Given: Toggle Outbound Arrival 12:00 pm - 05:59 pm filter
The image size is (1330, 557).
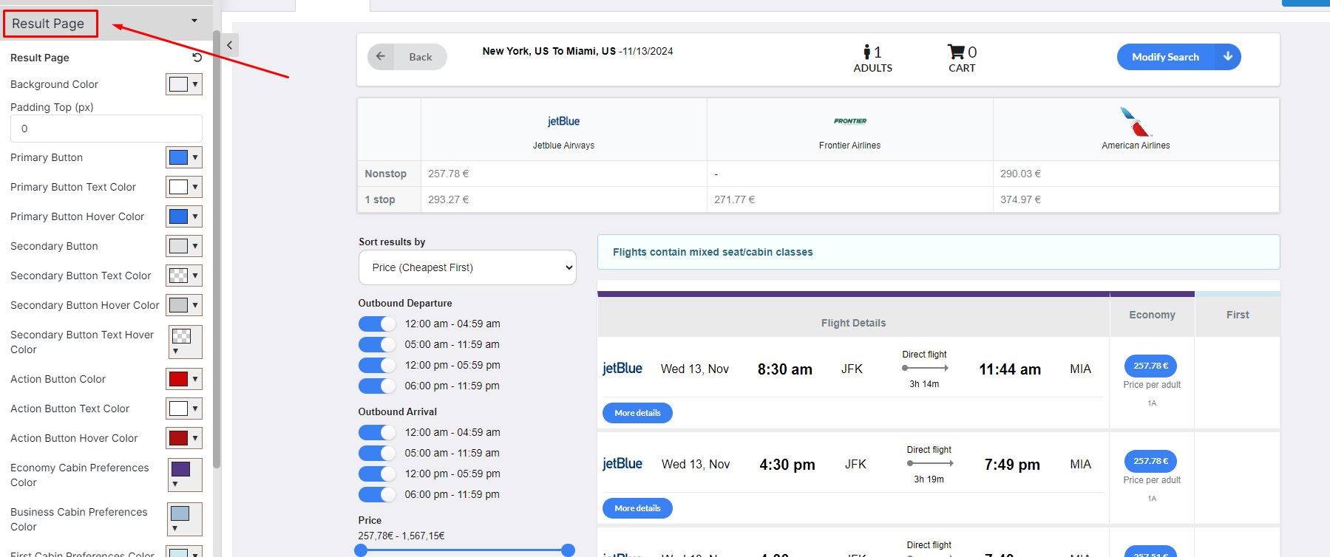Looking at the screenshot, I should pyautogui.click(x=377, y=474).
